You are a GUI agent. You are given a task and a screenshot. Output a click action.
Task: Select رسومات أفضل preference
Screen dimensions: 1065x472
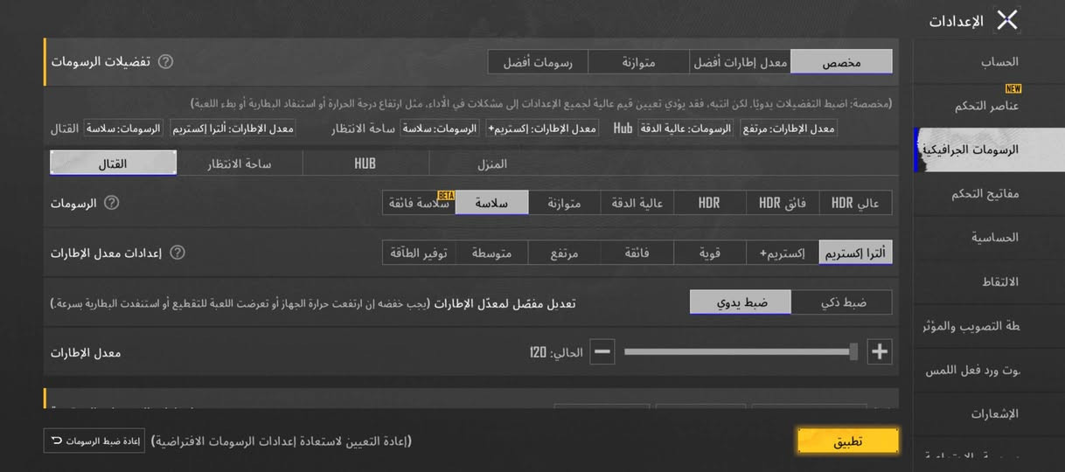[538, 62]
